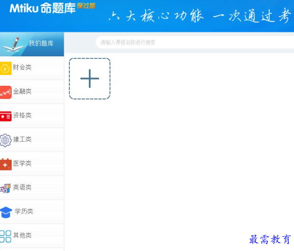Select the 医学类 category
Screen dimensions: 294x251
click(x=32, y=164)
